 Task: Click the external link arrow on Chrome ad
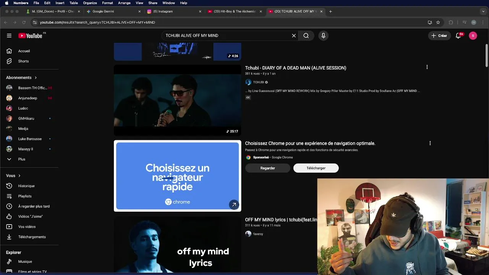point(234,205)
